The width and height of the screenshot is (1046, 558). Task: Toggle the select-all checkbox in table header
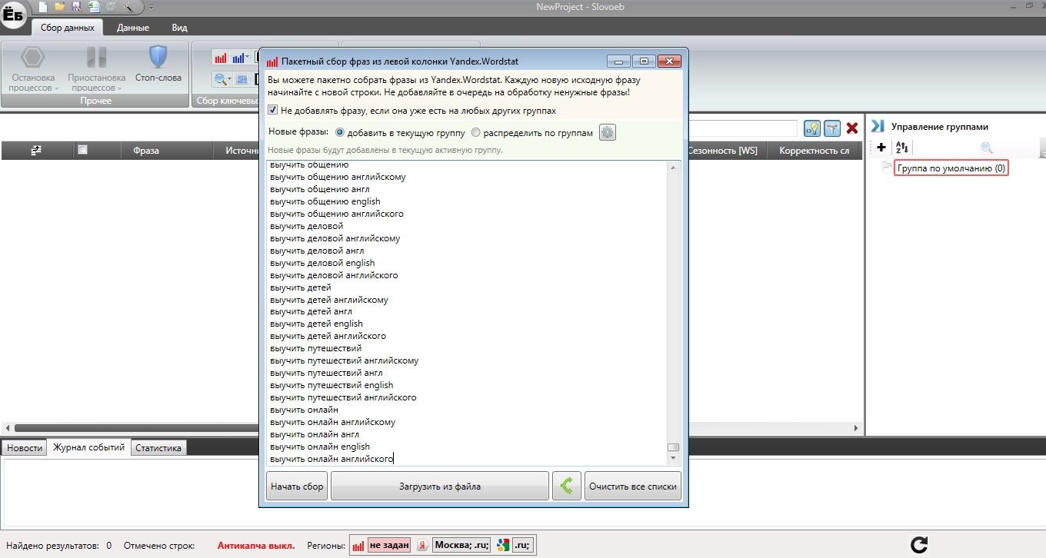click(x=83, y=150)
